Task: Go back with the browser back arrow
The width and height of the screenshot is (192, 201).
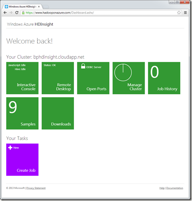Action: 5,12
